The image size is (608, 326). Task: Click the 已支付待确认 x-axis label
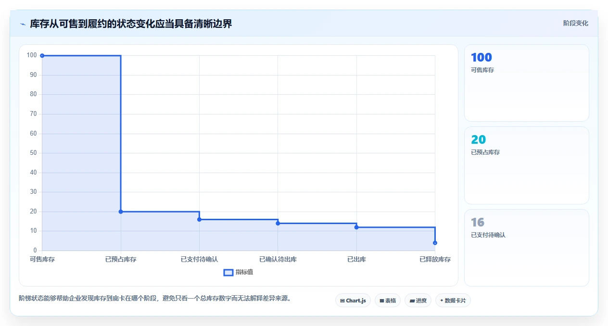tap(199, 260)
